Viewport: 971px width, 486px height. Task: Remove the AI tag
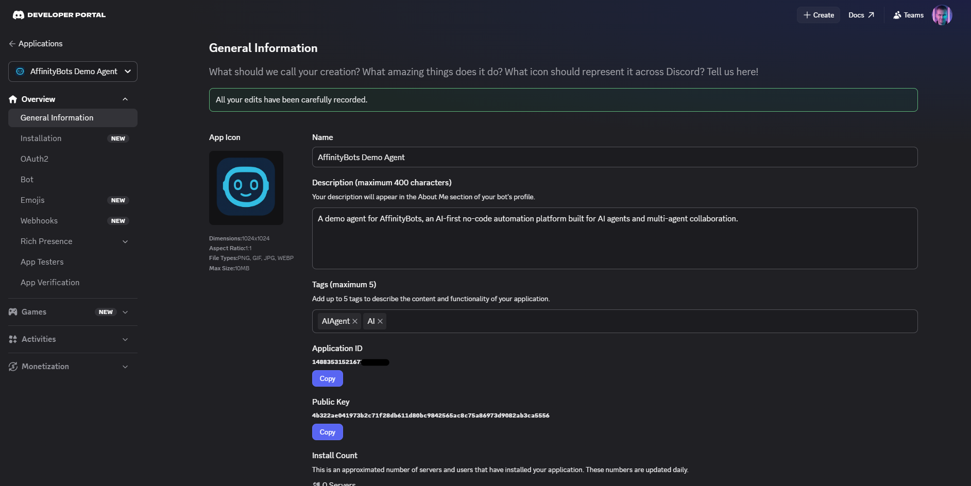point(380,321)
